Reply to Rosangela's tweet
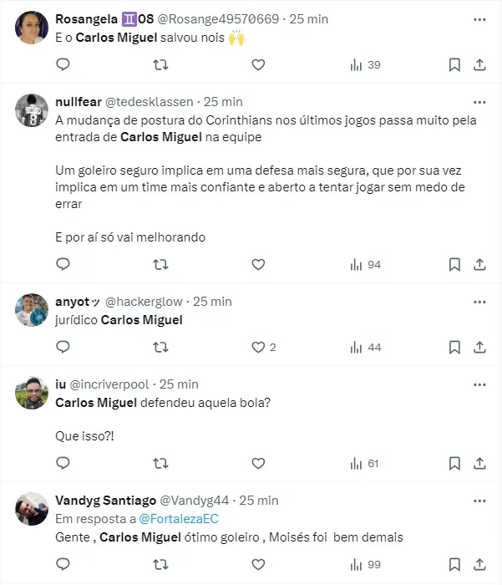This screenshot has width=502, height=585. [x=63, y=65]
